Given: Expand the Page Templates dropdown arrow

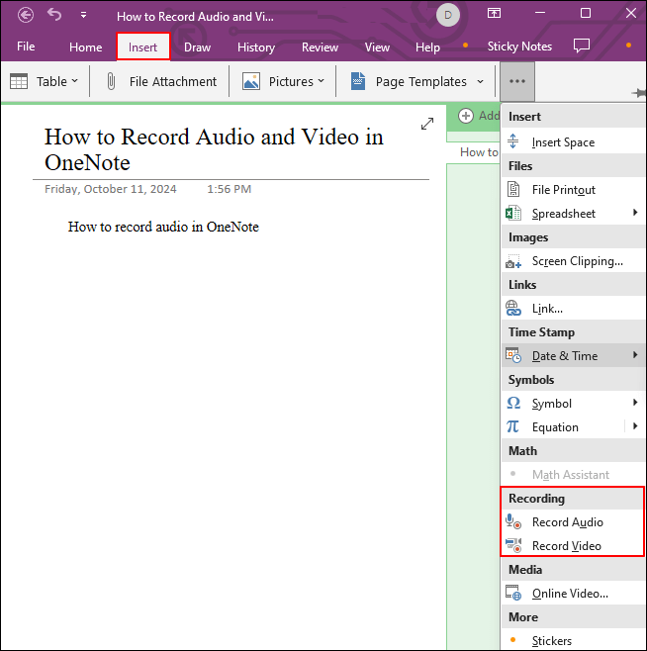Looking at the screenshot, I should coord(481,81).
